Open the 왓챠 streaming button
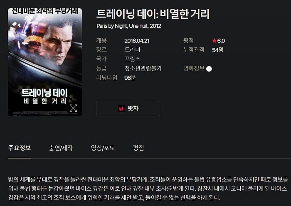Screen dimensions: 291x206 pyautogui.click(x=128, y=108)
